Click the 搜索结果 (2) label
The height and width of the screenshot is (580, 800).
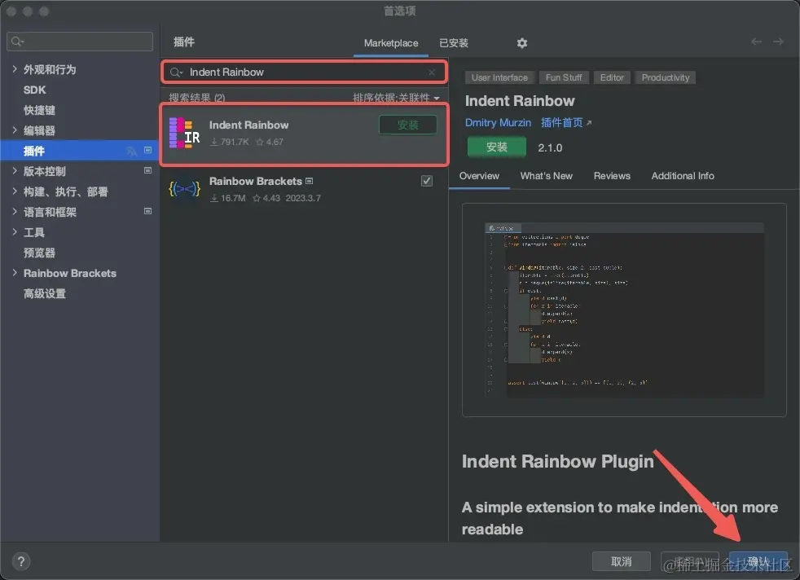(x=197, y=98)
